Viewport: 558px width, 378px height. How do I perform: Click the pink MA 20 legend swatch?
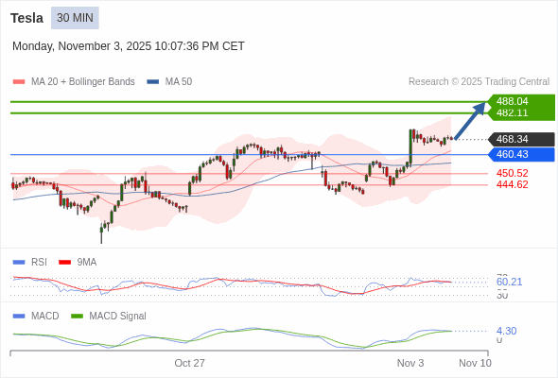pyautogui.click(x=19, y=82)
